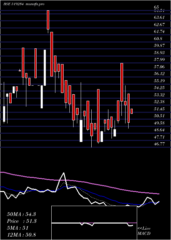Viewport: 171px width, 240px height.
Task: Click the 50MA : 54.3 value
Action: tap(21, 214)
